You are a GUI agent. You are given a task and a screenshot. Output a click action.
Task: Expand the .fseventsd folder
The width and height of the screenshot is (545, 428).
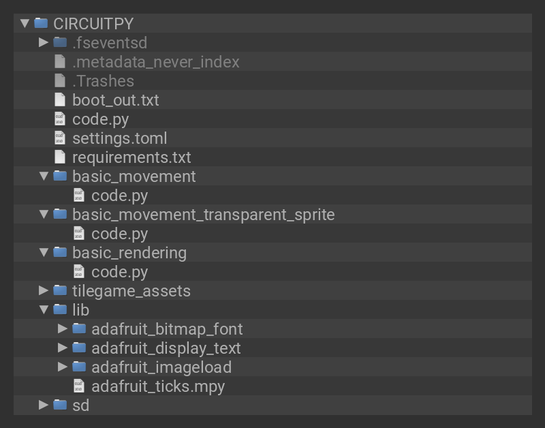44,42
